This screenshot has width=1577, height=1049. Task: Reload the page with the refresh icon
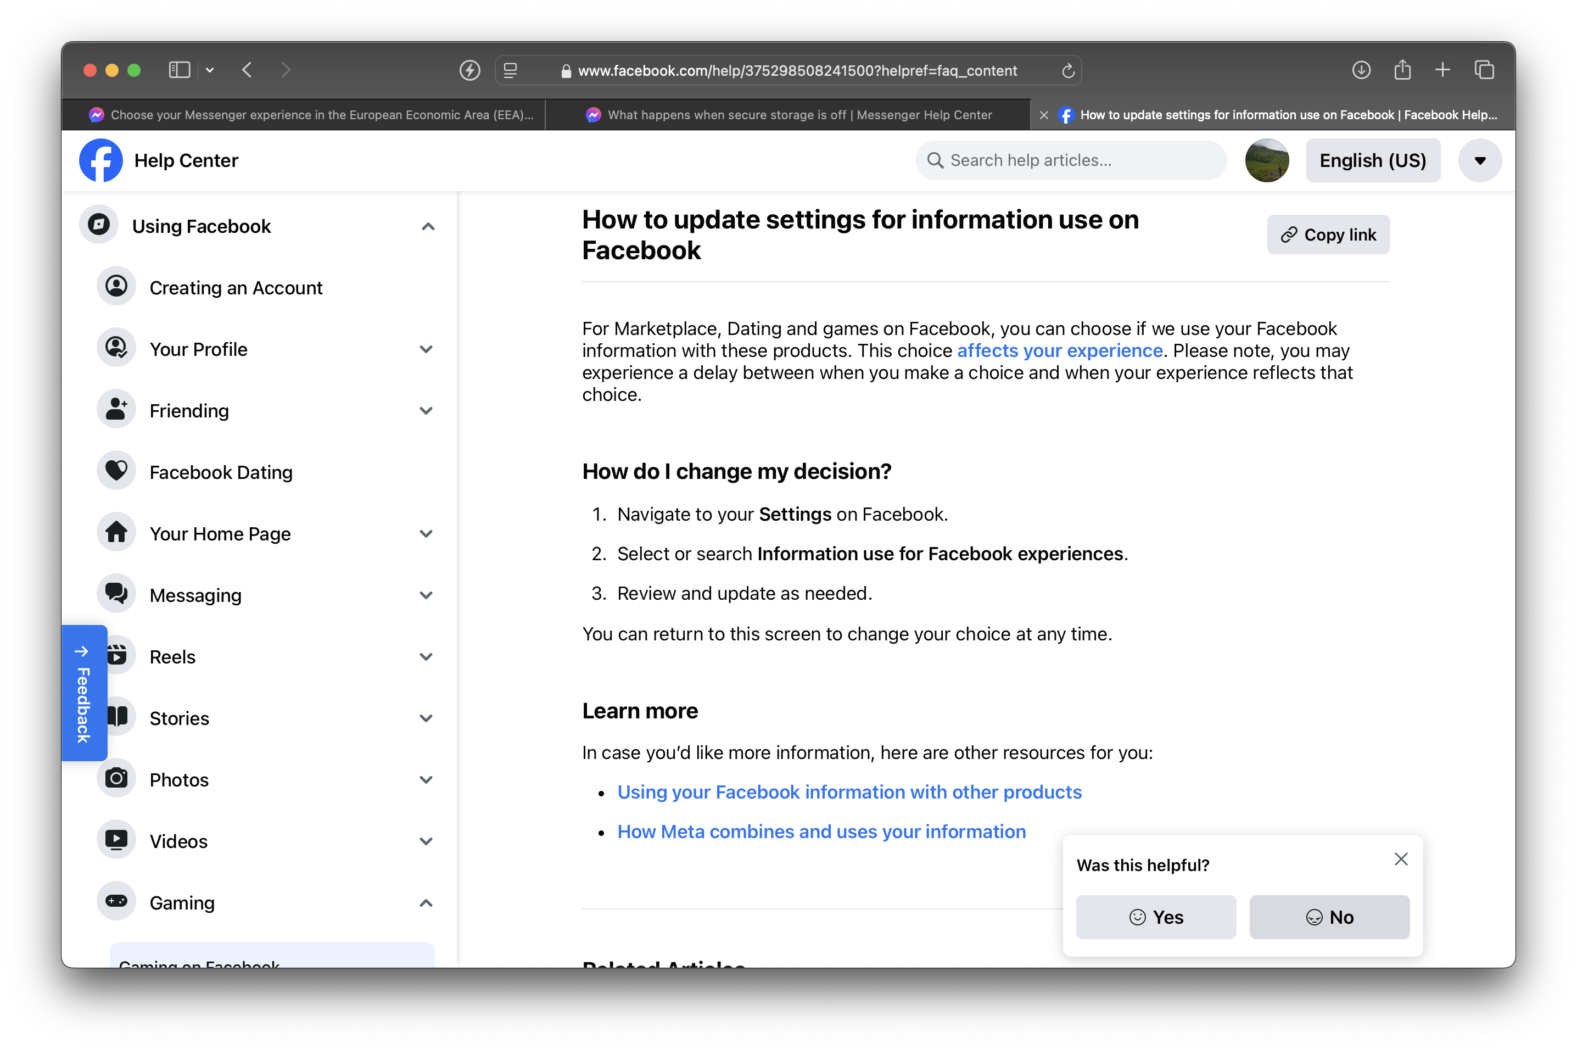point(1067,70)
